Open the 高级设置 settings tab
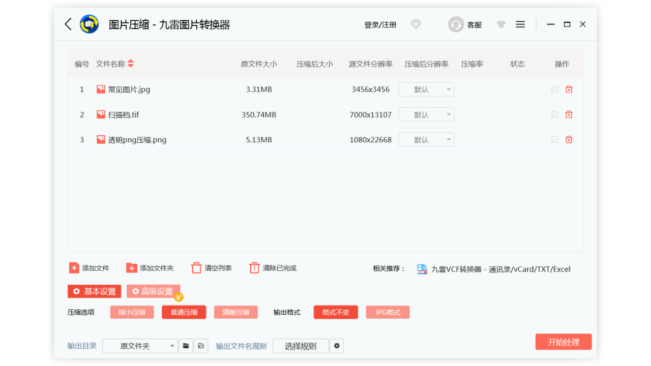Image resolution: width=651 pixels, height=366 pixels. pos(153,291)
